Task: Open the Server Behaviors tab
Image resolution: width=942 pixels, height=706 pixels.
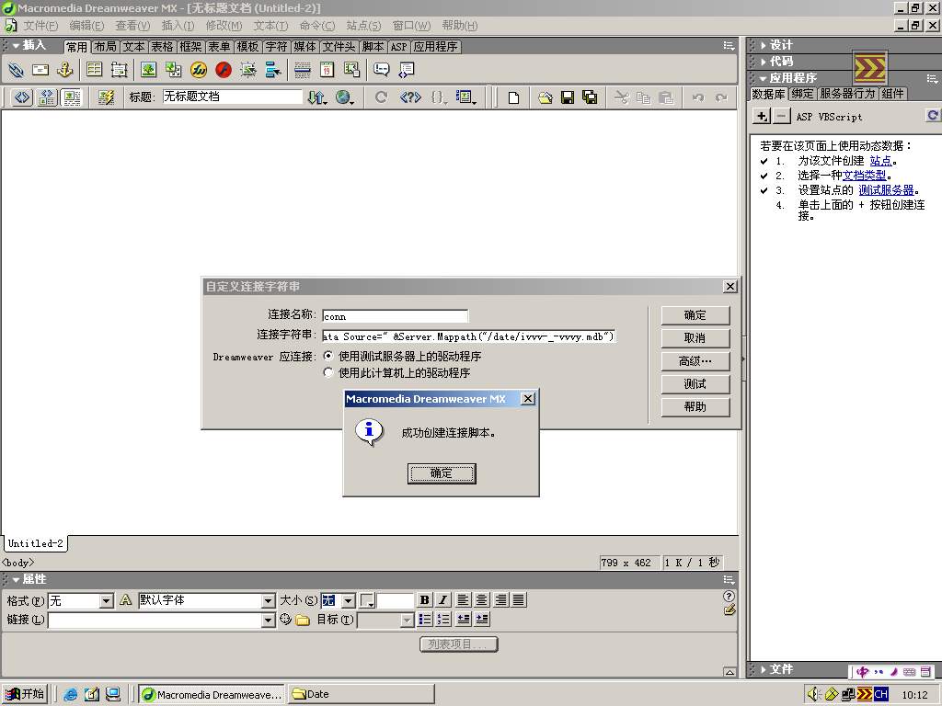Action: coord(847,94)
